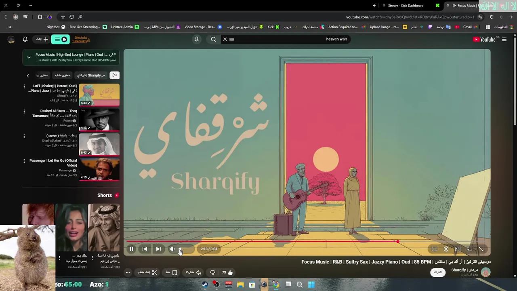Adjust the player volume slider
This screenshot has width=517, height=291.
tap(186, 249)
